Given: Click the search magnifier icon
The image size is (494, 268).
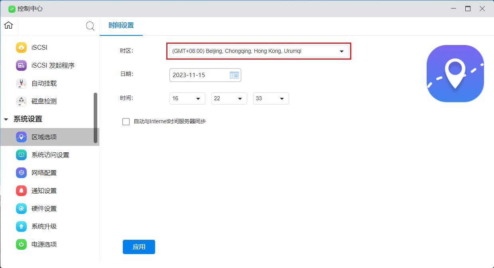Looking at the screenshot, I should pos(90,26).
